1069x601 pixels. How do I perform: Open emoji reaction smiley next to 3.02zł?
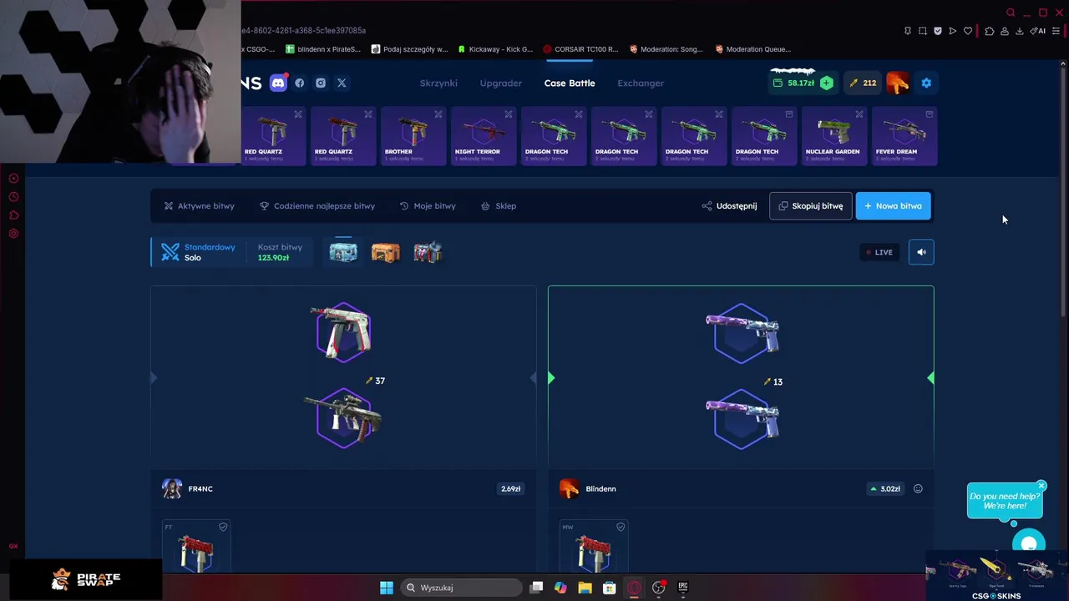point(918,488)
